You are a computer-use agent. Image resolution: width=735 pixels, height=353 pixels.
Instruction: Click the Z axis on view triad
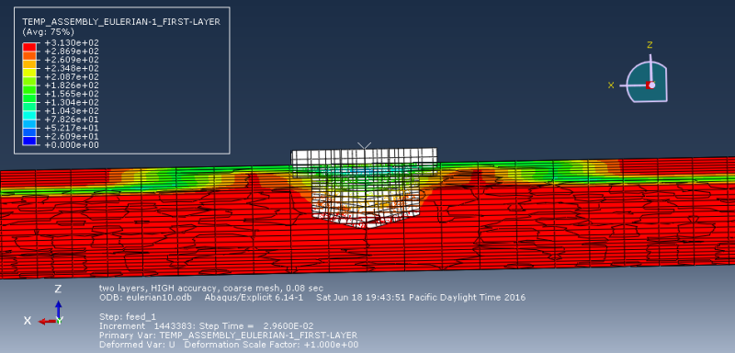pyautogui.click(x=650, y=45)
